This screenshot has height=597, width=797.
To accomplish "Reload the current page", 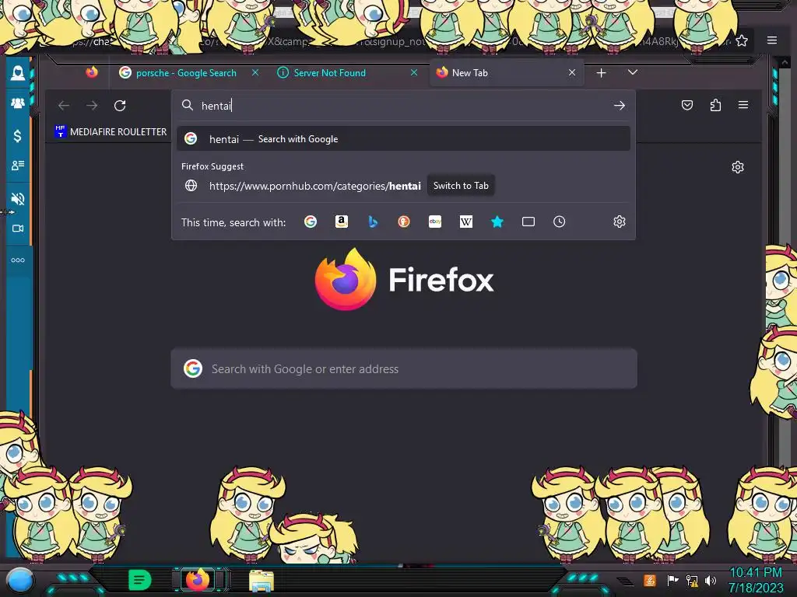I will 120,106.
